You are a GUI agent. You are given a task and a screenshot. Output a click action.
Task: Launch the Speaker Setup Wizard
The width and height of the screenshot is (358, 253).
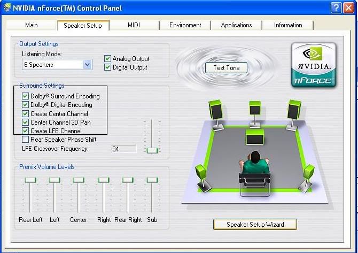(255, 225)
